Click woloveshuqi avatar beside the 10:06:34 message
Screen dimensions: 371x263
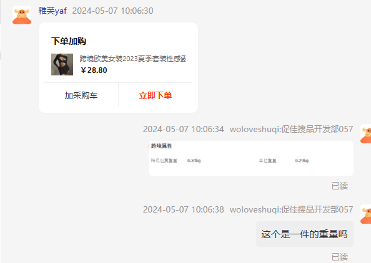tap(366, 134)
